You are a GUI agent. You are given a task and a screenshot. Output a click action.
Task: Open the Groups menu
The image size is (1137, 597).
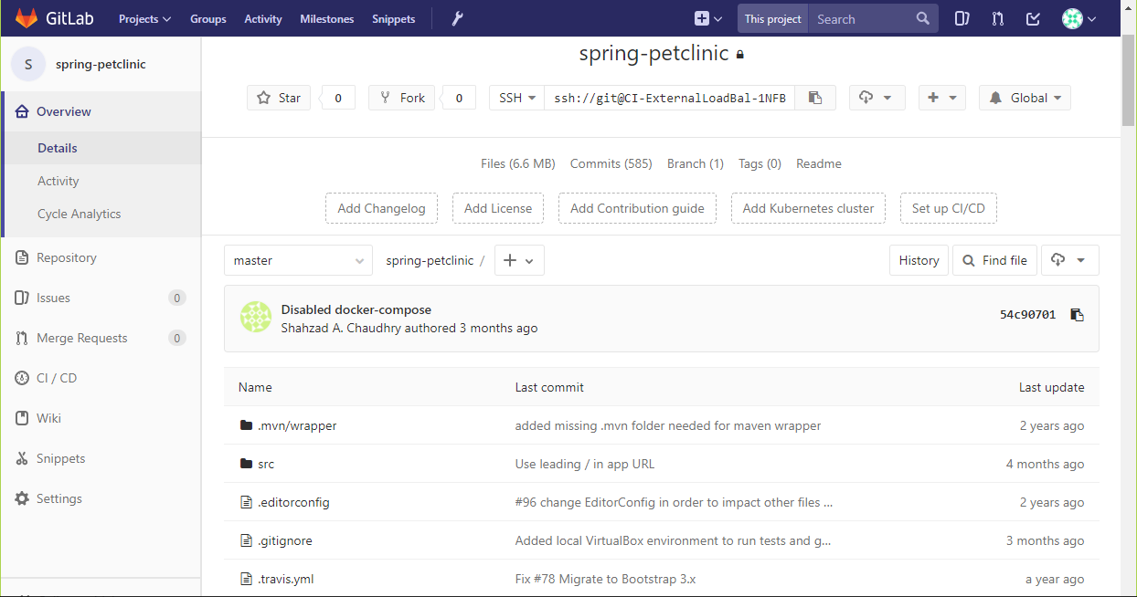click(208, 18)
